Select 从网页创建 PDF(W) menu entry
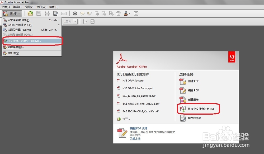This screenshot has height=154, width=264. (x=32, y=30)
